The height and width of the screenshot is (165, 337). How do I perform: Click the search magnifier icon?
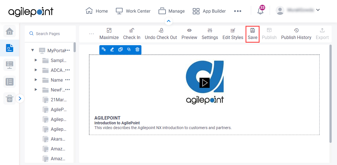click(x=31, y=34)
